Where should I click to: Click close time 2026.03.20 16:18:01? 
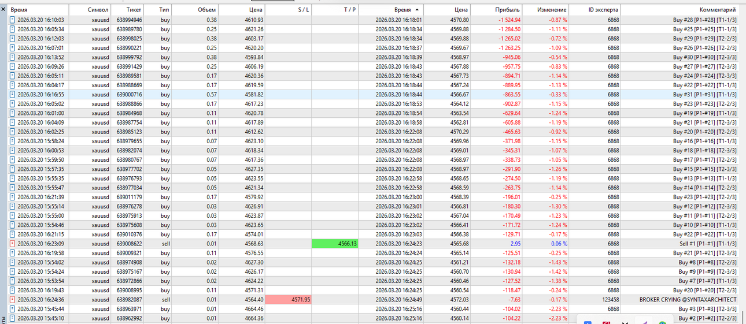399,20
